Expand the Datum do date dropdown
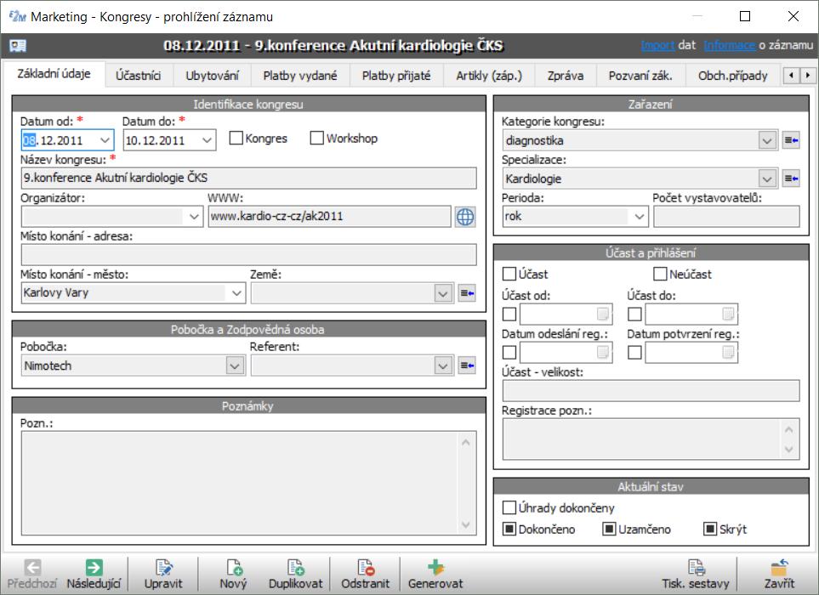This screenshot has width=819, height=595. pyautogui.click(x=207, y=140)
